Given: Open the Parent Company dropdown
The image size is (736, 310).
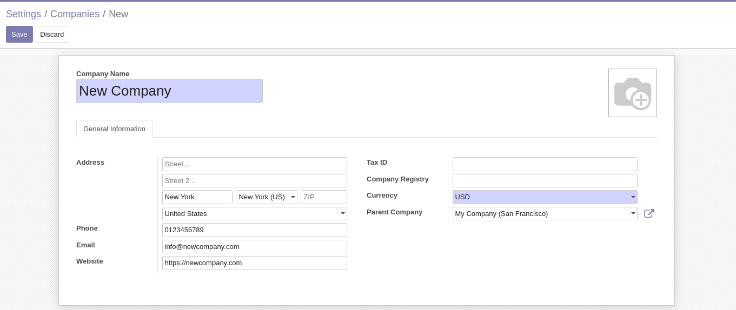Looking at the screenshot, I should coord(545,214).
